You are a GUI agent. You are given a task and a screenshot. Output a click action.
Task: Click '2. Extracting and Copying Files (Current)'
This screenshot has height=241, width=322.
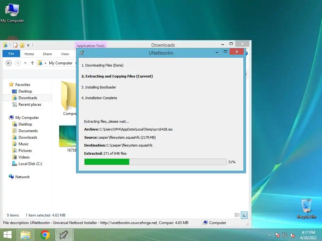point(117,76)
